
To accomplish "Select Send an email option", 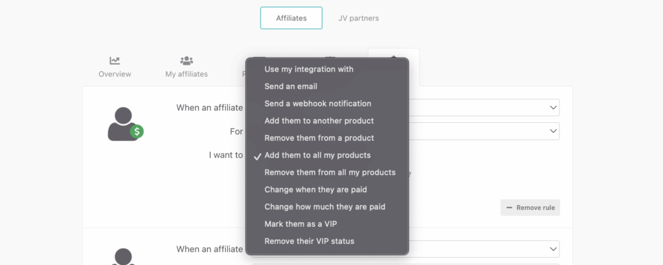I will coord(291,86).
